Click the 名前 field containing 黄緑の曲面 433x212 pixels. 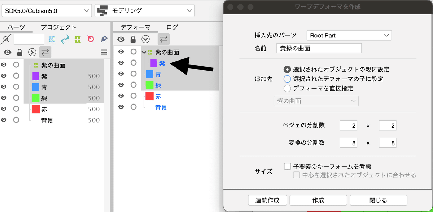[319, 48]
